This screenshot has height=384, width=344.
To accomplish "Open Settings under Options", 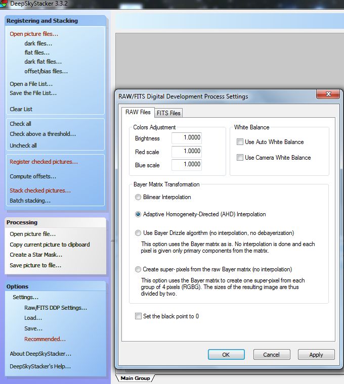I will pos(25,297).
